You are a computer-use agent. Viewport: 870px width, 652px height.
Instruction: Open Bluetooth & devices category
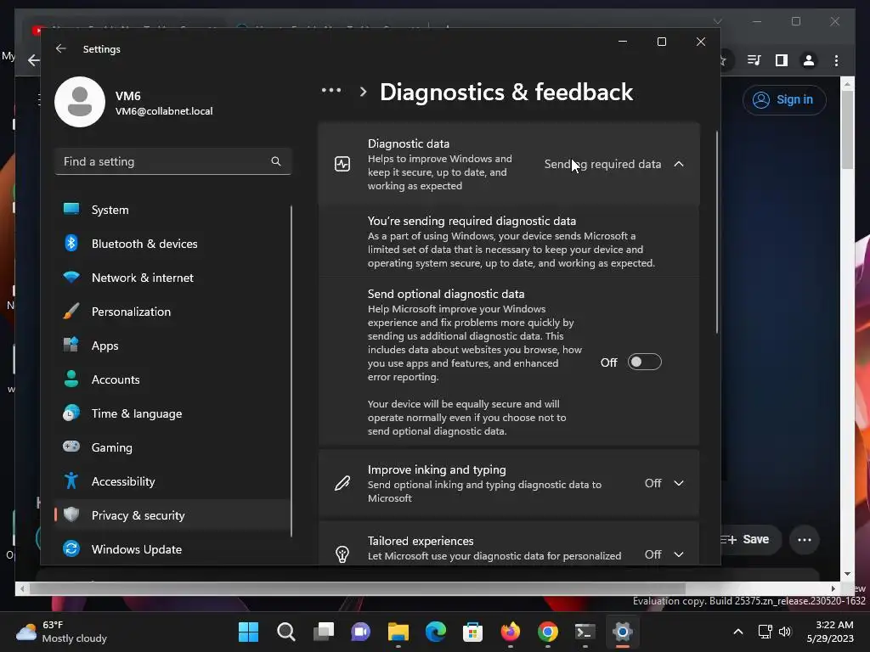[172, 244]
